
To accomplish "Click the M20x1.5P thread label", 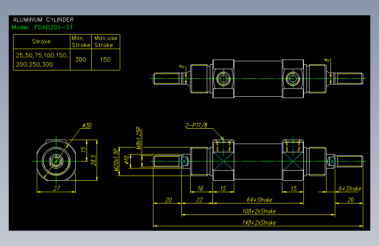I will [116, 160].
